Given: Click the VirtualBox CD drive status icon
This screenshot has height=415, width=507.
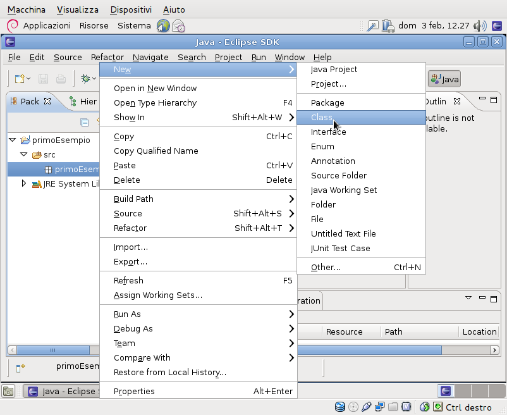Looking at the screenshot, I should click(x=353, y=407).
